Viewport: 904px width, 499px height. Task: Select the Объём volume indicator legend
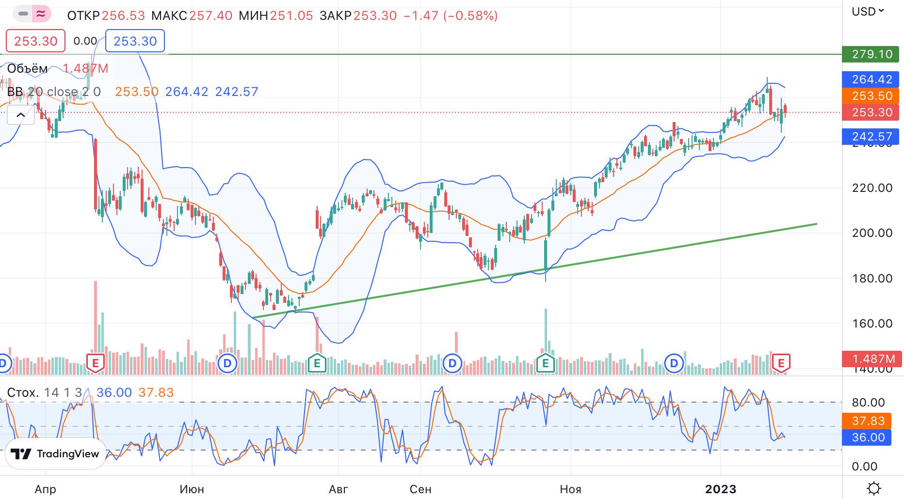tap(28, 69)
